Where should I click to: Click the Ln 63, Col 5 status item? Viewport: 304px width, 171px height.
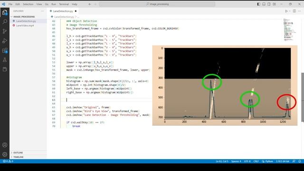(222, 161)
